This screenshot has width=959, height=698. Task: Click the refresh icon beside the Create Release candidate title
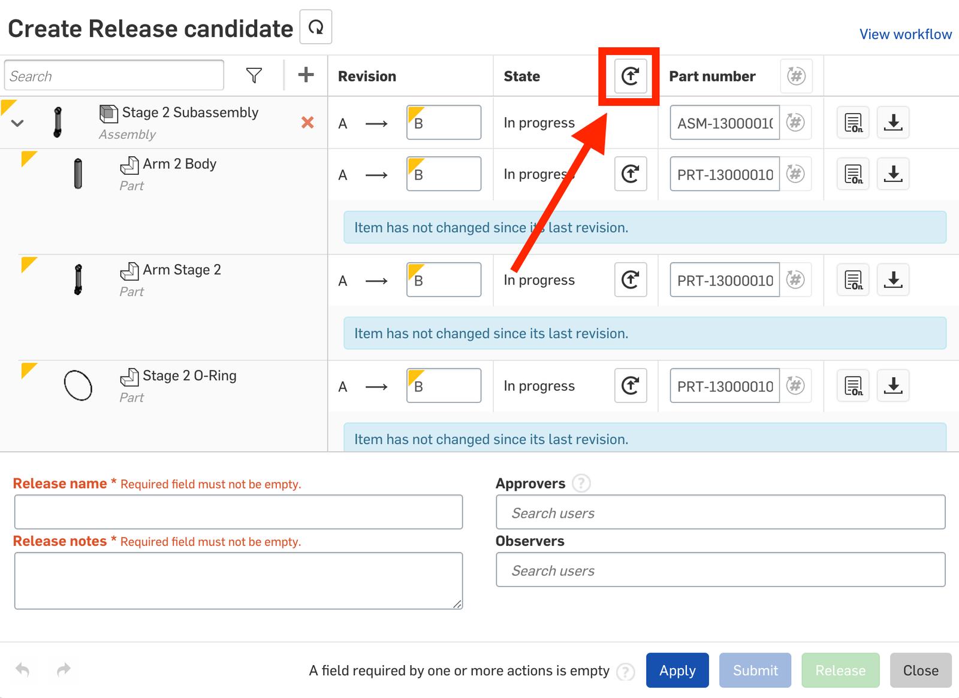click(x=316, y=28)
